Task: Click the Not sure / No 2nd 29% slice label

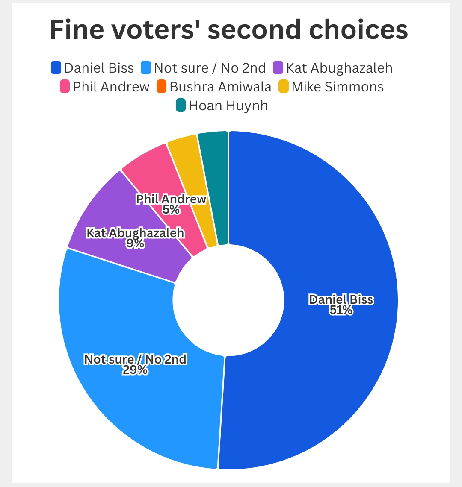Action: tap(135, 364)
